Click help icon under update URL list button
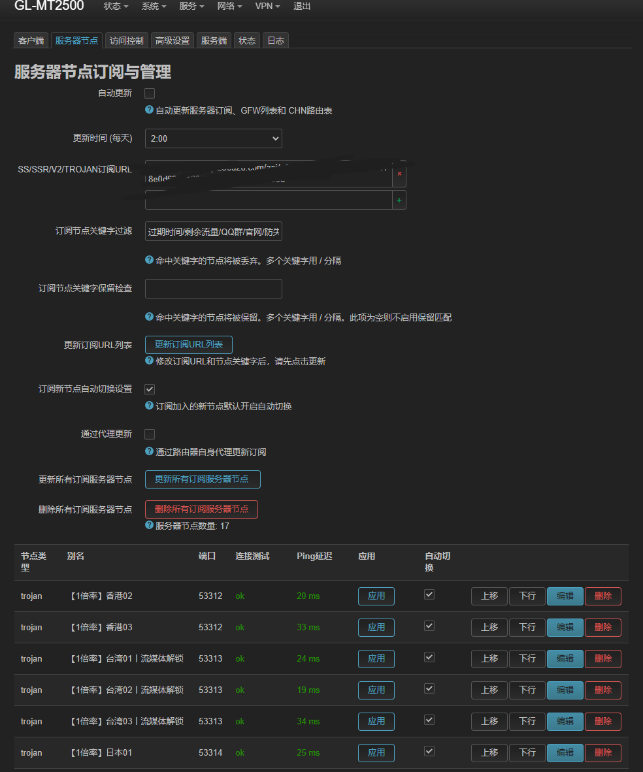Screen dimensions: 643x772 (149, 361)
